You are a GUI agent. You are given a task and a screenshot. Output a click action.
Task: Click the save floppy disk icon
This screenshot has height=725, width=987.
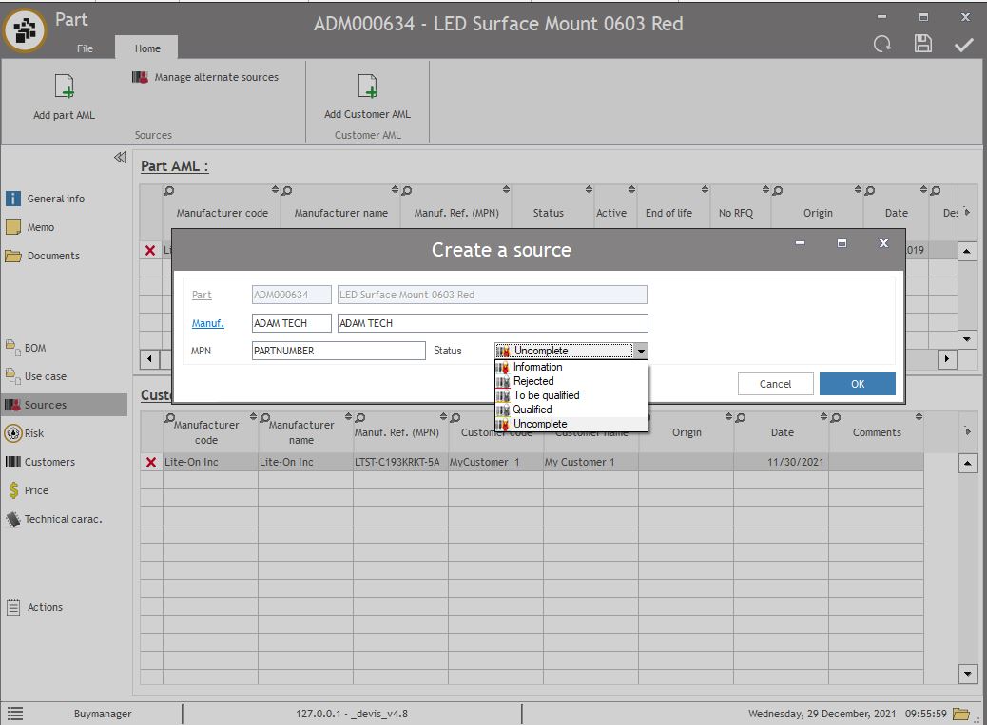(922, 45)
